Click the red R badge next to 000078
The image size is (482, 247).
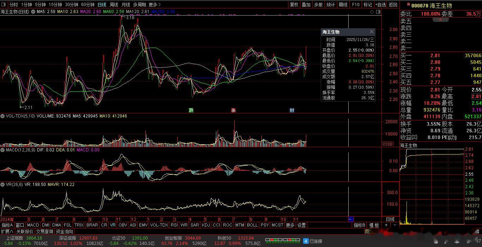(409, 5)
